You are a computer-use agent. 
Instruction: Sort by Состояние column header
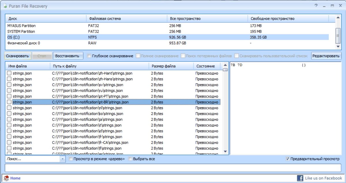[x=206, y=66]
